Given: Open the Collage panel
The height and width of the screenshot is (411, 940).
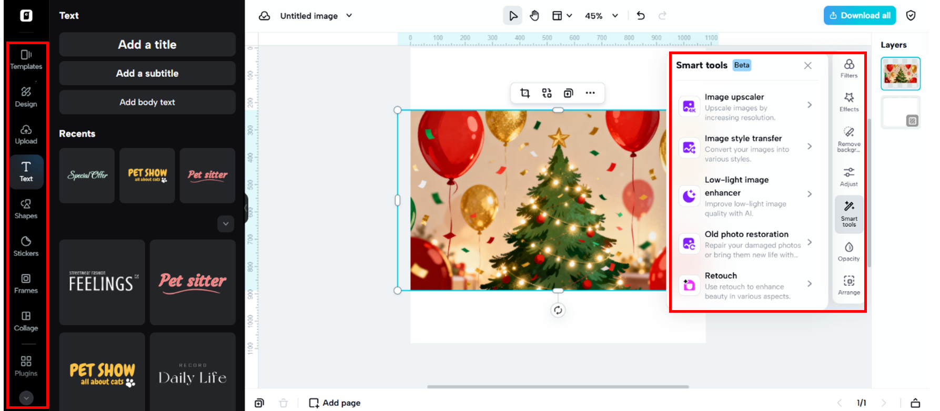Looking at the screenshot, I should point(26,321).
